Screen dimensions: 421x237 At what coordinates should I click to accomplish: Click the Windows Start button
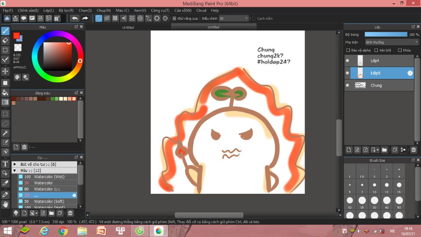pos(7,231)
